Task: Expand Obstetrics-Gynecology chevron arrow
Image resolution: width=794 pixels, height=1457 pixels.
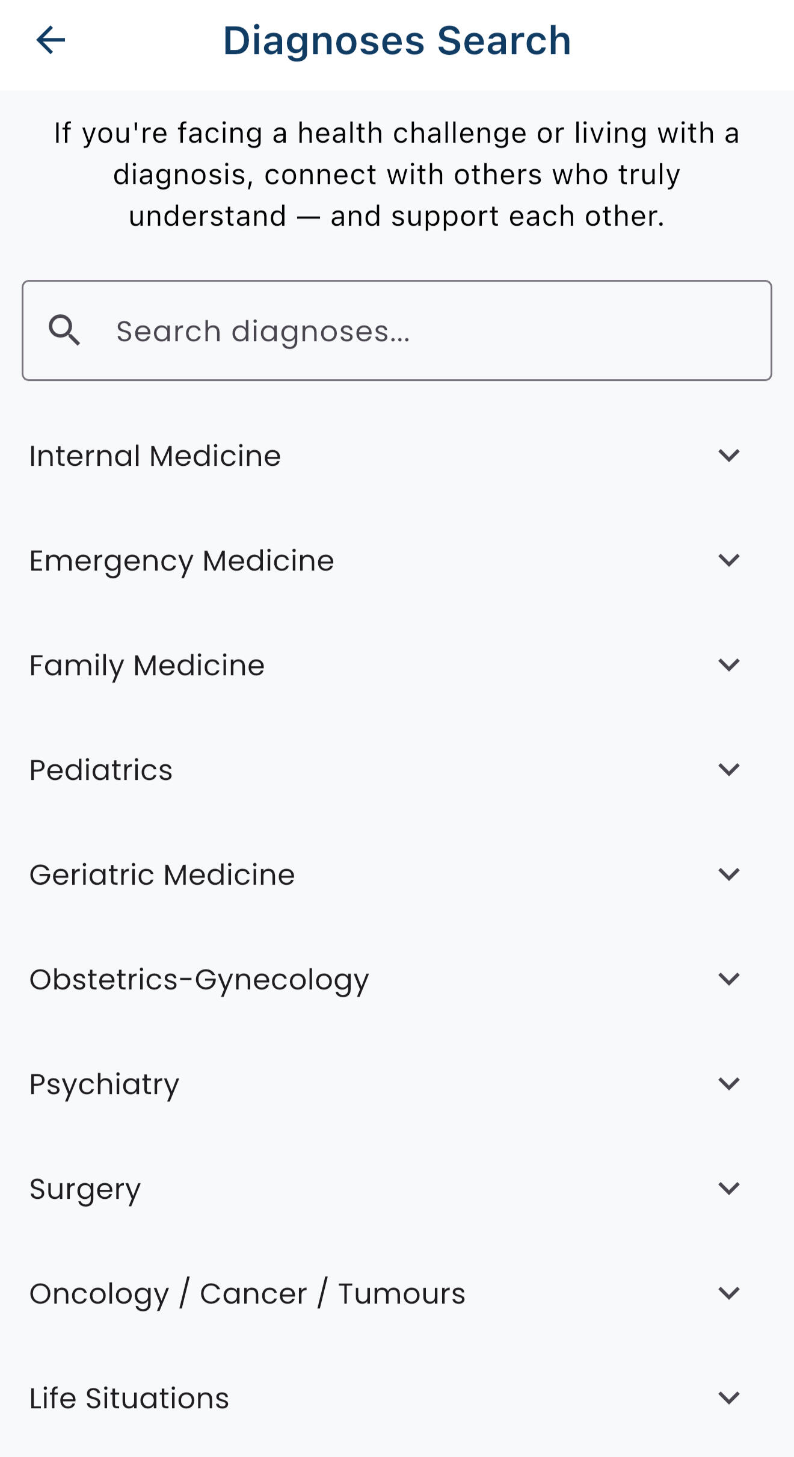Action: coord(728,979)
